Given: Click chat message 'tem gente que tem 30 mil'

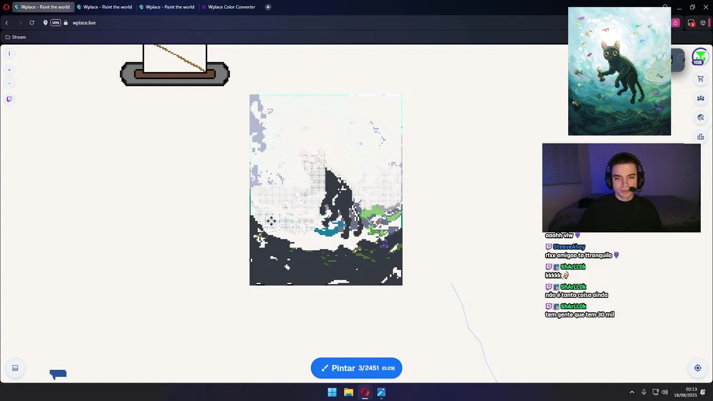Looking at the screenshot, I should [579, 315].
